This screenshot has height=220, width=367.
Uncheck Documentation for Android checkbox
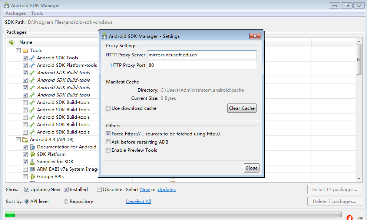pyautogui.click(x=25, y=147)
